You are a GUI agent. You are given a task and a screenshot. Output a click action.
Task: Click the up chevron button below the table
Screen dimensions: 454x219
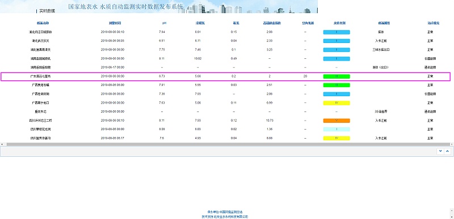point(448,151)
